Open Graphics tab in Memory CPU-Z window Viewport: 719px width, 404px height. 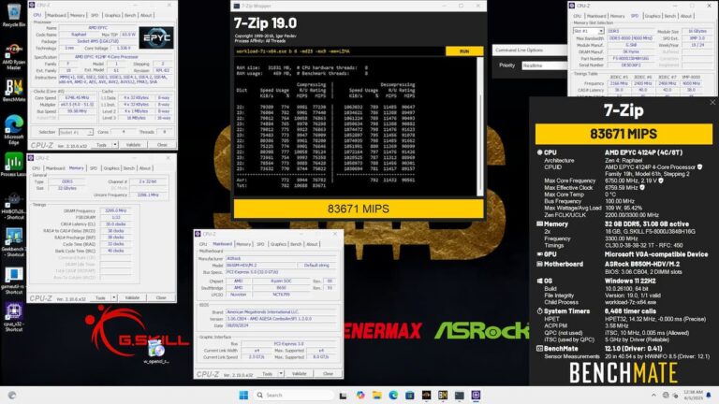coord(111,168)
